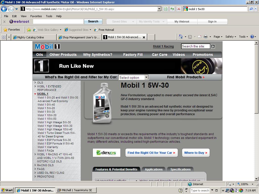Click the page scrollbar down arrow
The width and height of the screenshot is (259, 194).
coord(256,179)
